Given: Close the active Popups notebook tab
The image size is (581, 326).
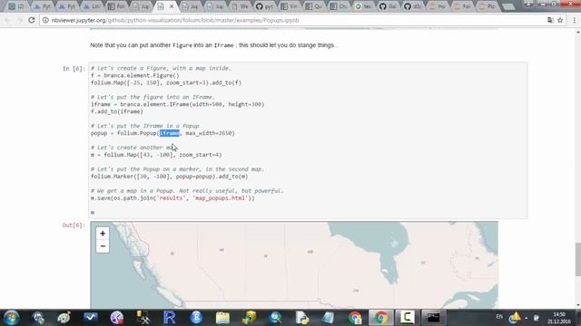Looking at the screenshot, I should click(172, 6).
